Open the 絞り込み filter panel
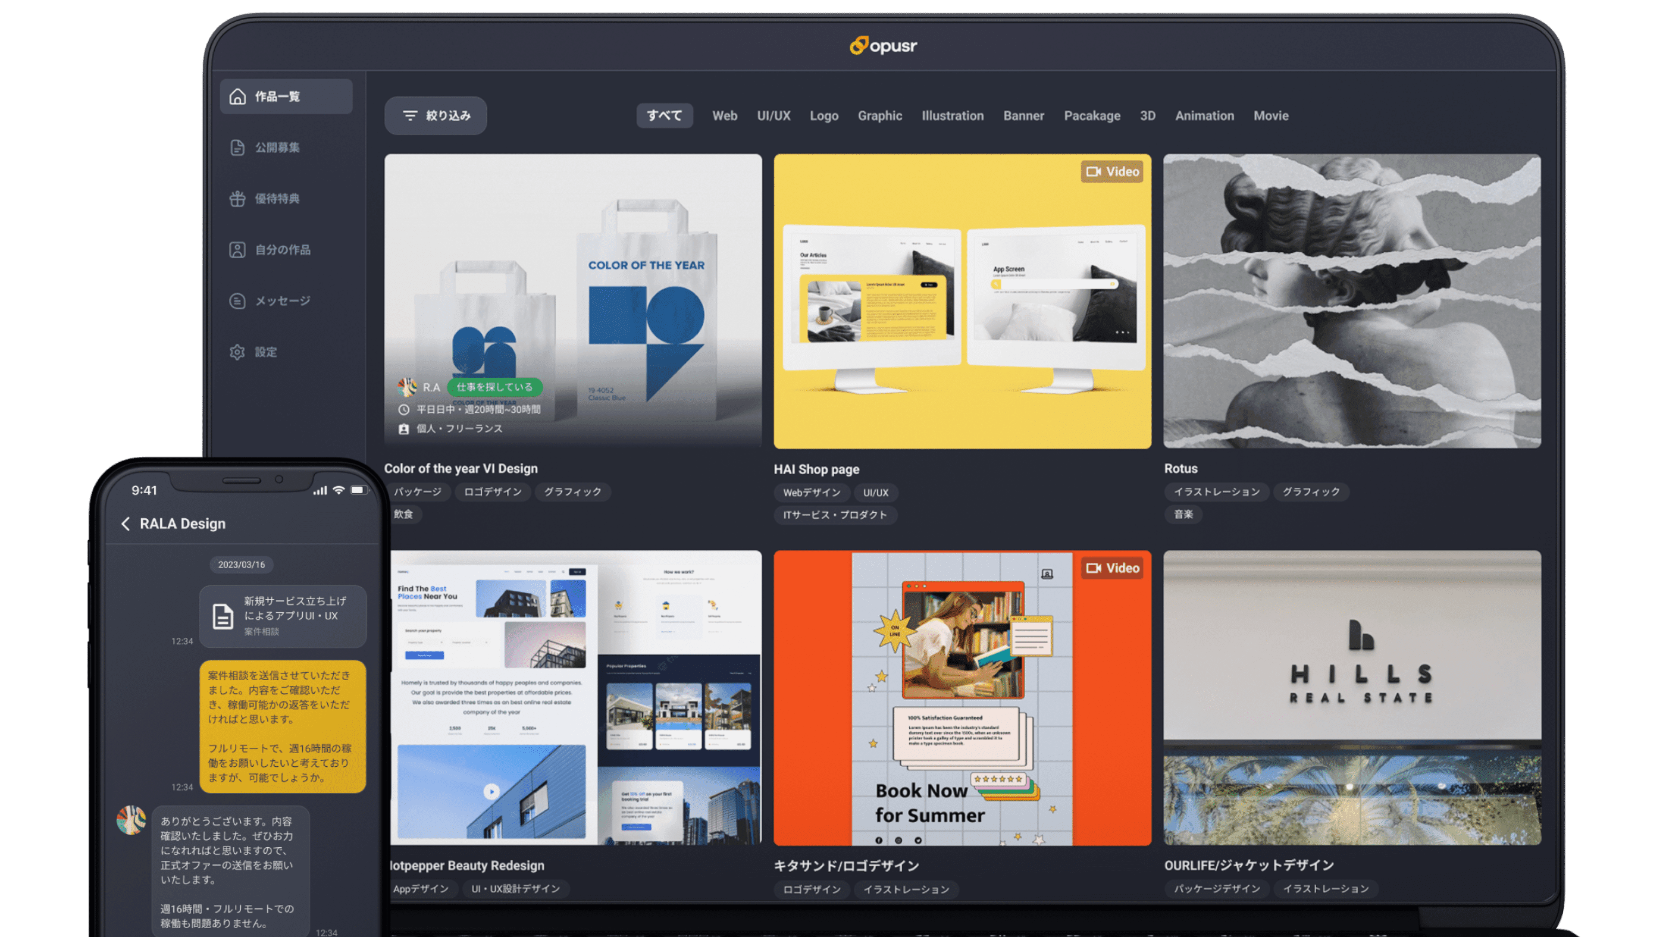This screenshot has width=1666, height=937. tap(436, 115)
